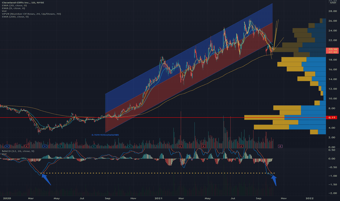Click the green earnings E marker before November 2020
This screenshot has height=201, width=340.
tap(130, 147)
